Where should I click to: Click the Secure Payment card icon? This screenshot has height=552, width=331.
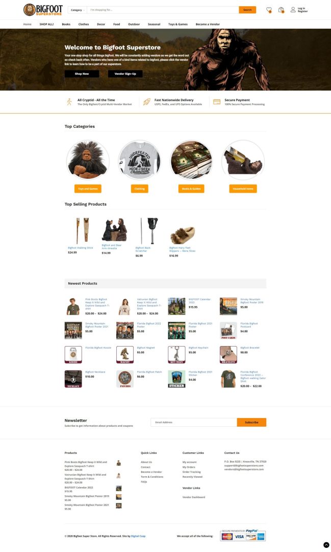coord(217,102)
